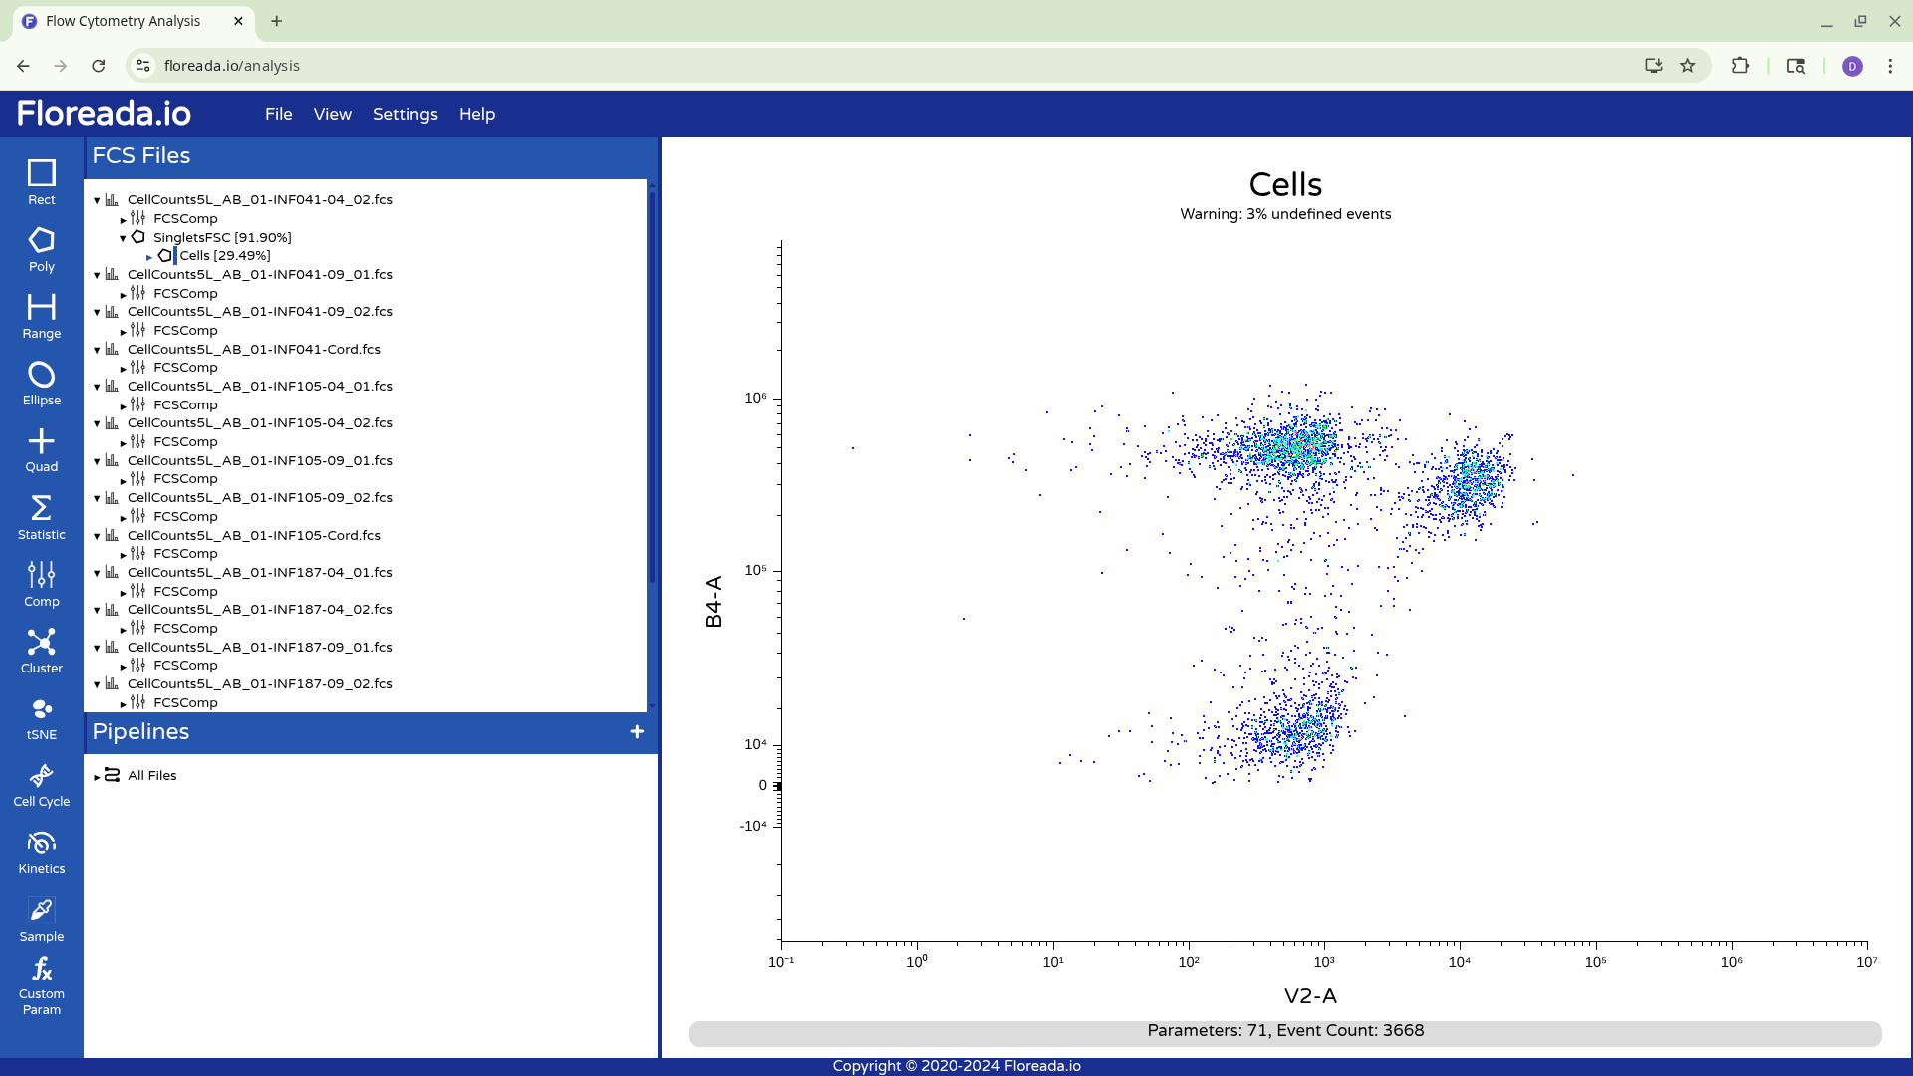Expand the Cells [29.49%] gate node
This screenshot has width=1913, height=1076.
click(149, 257)
